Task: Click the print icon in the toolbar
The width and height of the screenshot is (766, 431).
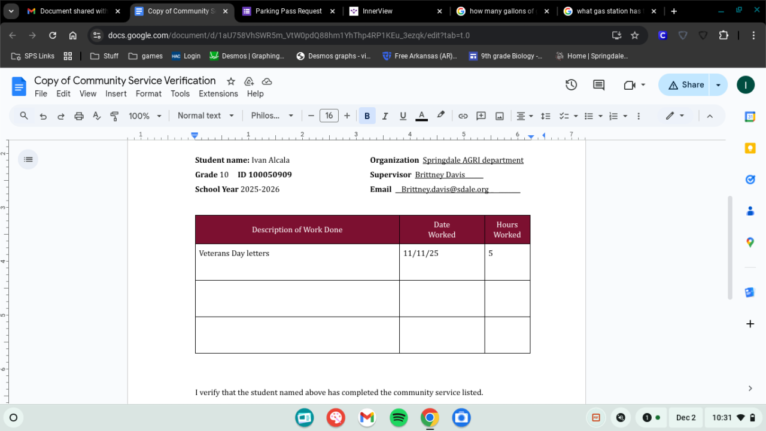Action: [78, 116]
